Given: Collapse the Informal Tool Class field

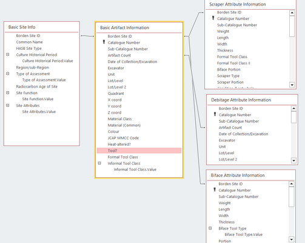Looking at the screenshot, I should click(x=99, y=163).
